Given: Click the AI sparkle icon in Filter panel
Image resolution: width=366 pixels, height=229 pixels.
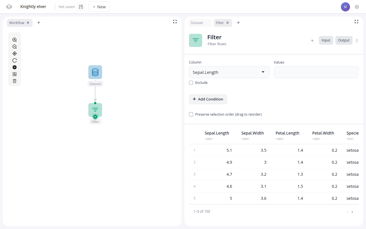Looking at the screenshot, I should click(312, 40).
